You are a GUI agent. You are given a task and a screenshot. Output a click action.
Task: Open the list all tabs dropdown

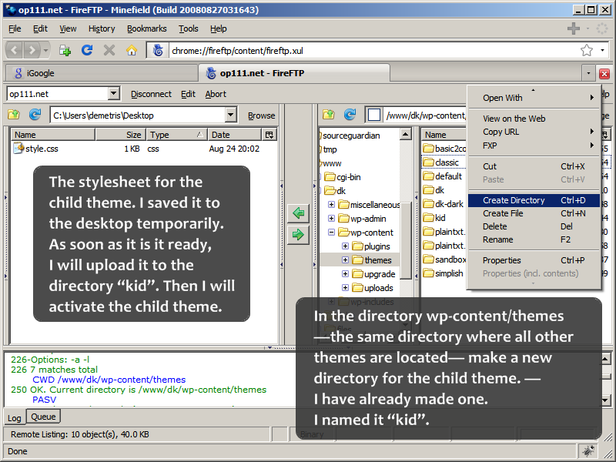click(x=588, y=73)
